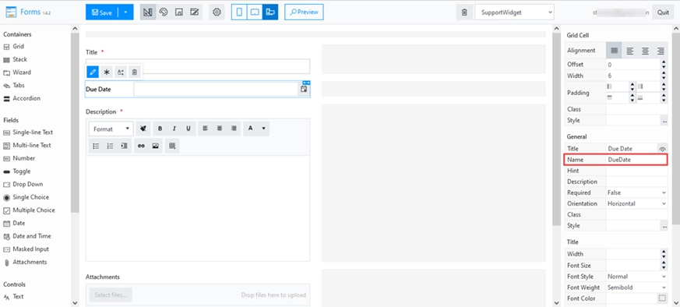Switch to tablet device view
This screenshot has width=680, height=307.
coord(255,12)
